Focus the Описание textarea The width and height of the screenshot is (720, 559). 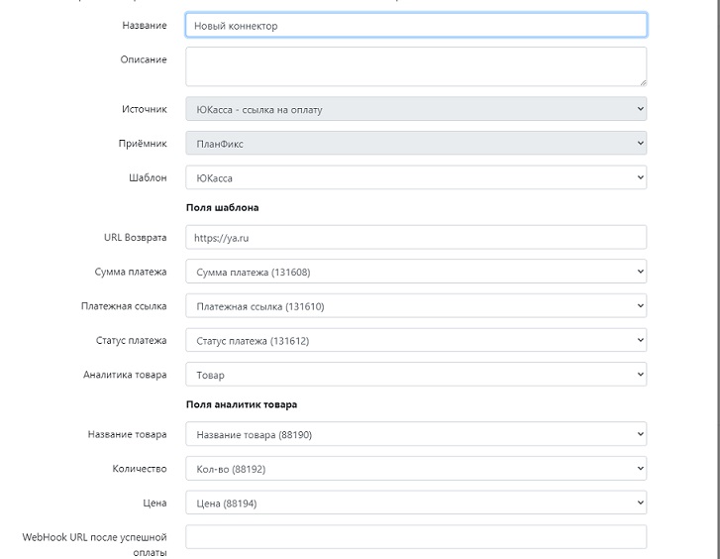[416, 66]
